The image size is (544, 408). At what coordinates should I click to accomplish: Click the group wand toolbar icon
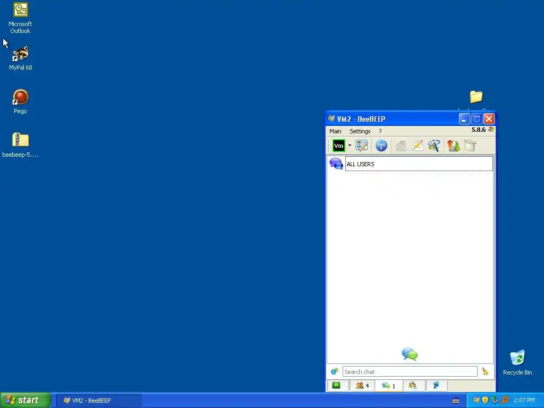434,146
